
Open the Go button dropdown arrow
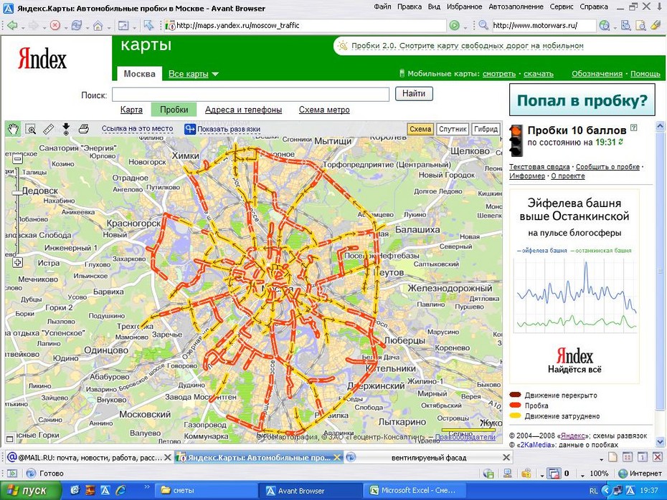465,28
